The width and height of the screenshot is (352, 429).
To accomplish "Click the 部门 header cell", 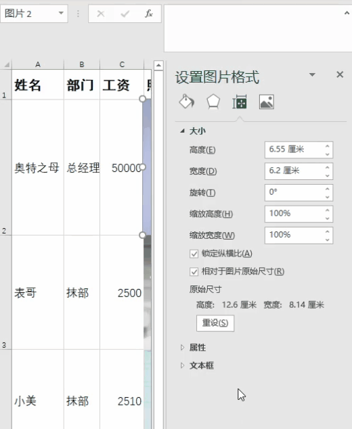I will click(82, 85).
